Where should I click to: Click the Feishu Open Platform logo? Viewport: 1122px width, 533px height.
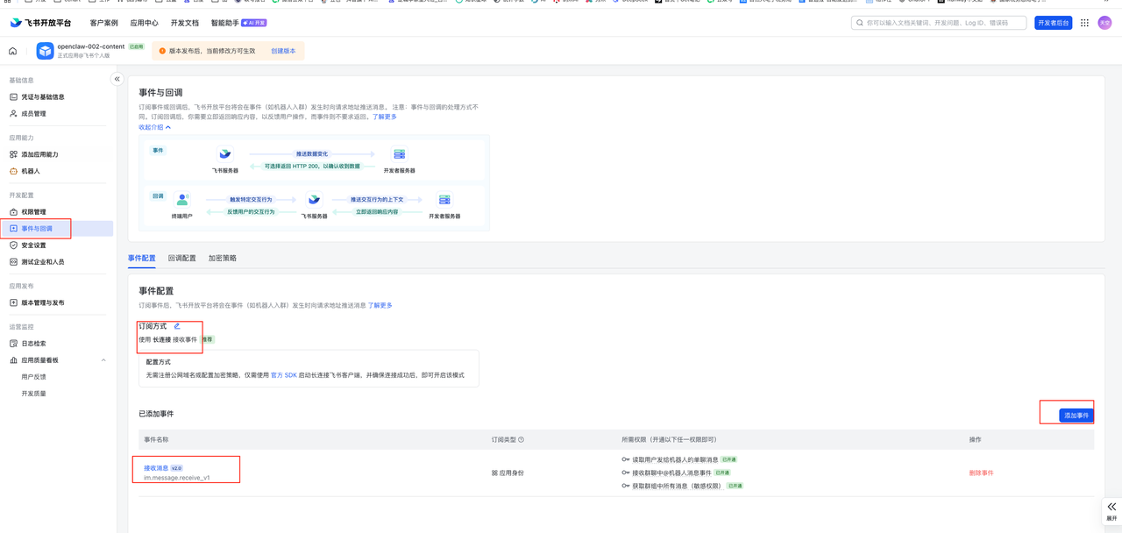coord(41,23)
